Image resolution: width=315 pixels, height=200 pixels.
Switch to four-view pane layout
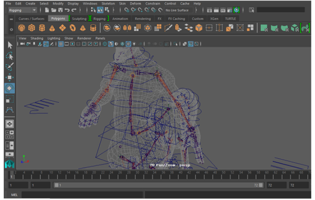[x=9, y=135]
